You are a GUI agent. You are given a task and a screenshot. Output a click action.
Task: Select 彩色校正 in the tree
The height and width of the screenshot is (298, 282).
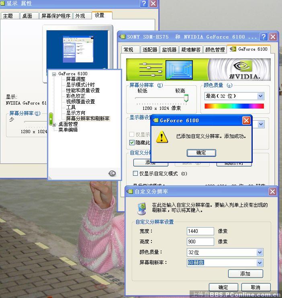click(x=76, y=96)
